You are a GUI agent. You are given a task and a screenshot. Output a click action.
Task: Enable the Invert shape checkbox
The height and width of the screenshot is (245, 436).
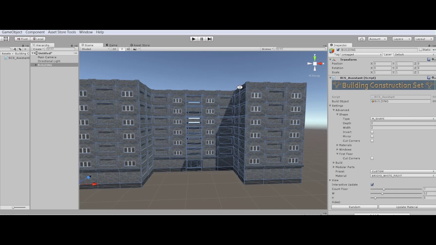[x=372, y=132]
